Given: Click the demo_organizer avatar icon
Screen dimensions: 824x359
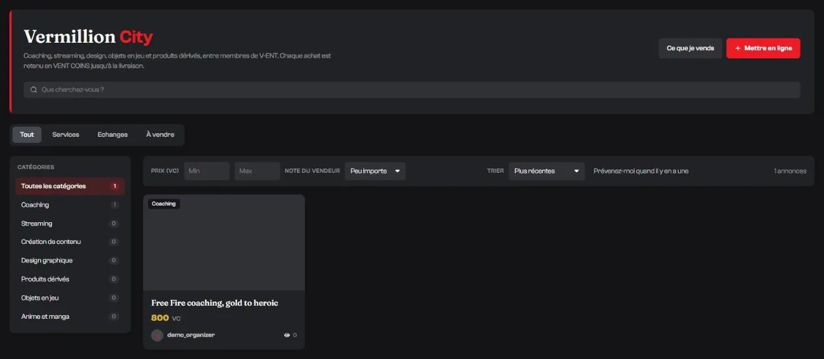Looking at the screenshot, I should [157, 335].
